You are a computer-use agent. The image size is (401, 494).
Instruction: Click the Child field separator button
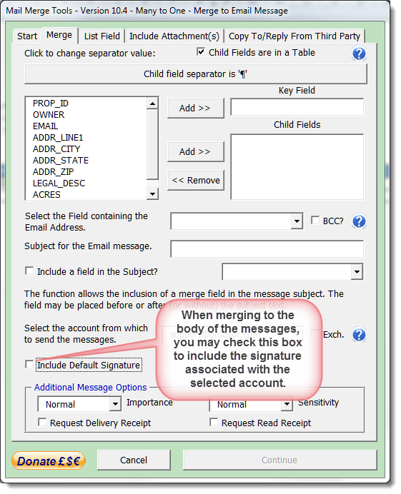[196, 74]
